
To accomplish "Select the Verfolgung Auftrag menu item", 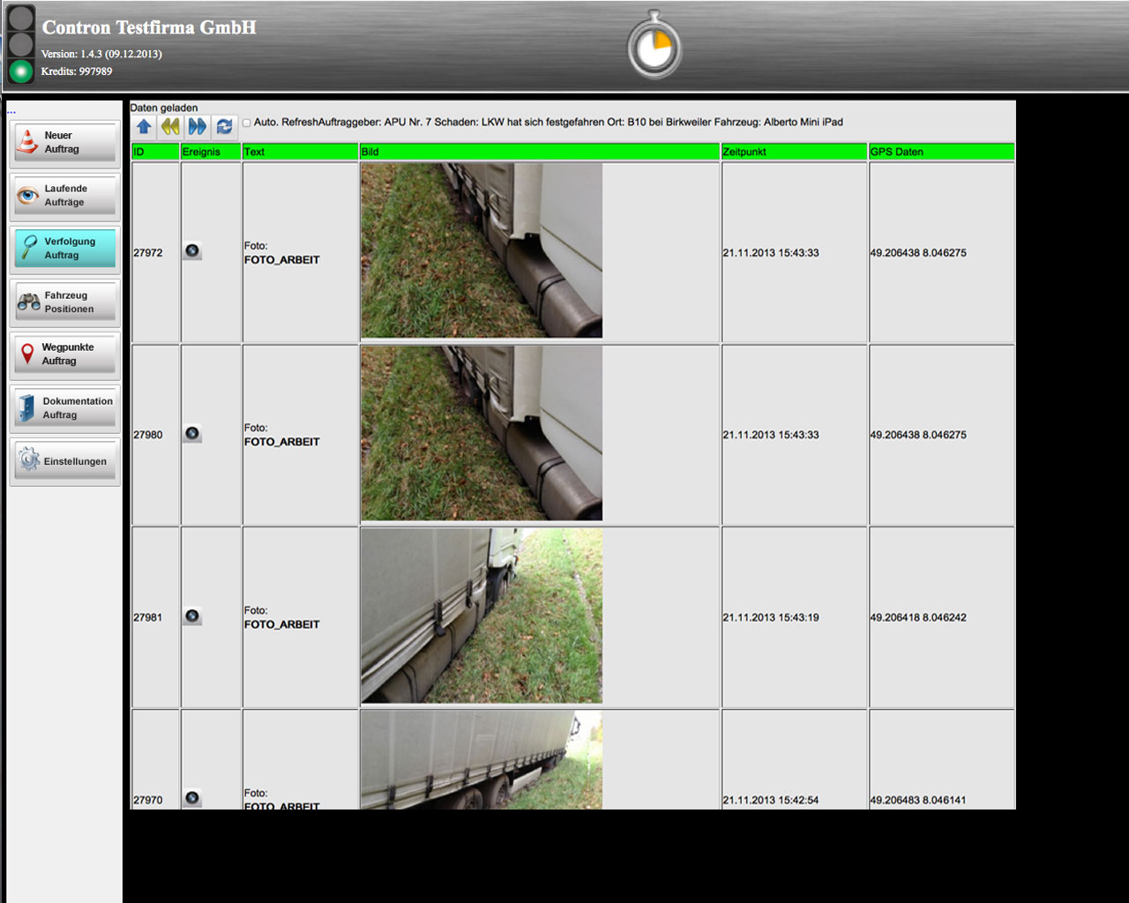I will 64,249.
